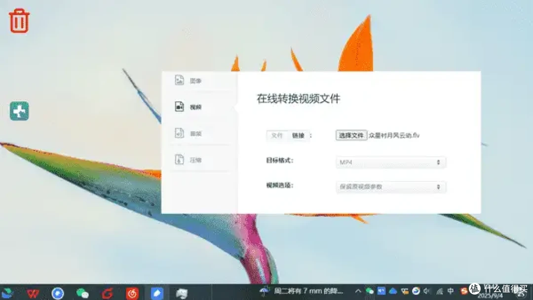Open the grey file window taskbar icon

[x=182, y=293]
